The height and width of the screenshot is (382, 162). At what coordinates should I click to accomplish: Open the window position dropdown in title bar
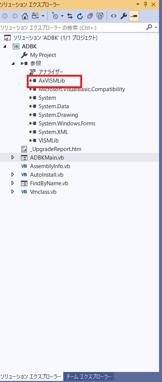point(138,4)
